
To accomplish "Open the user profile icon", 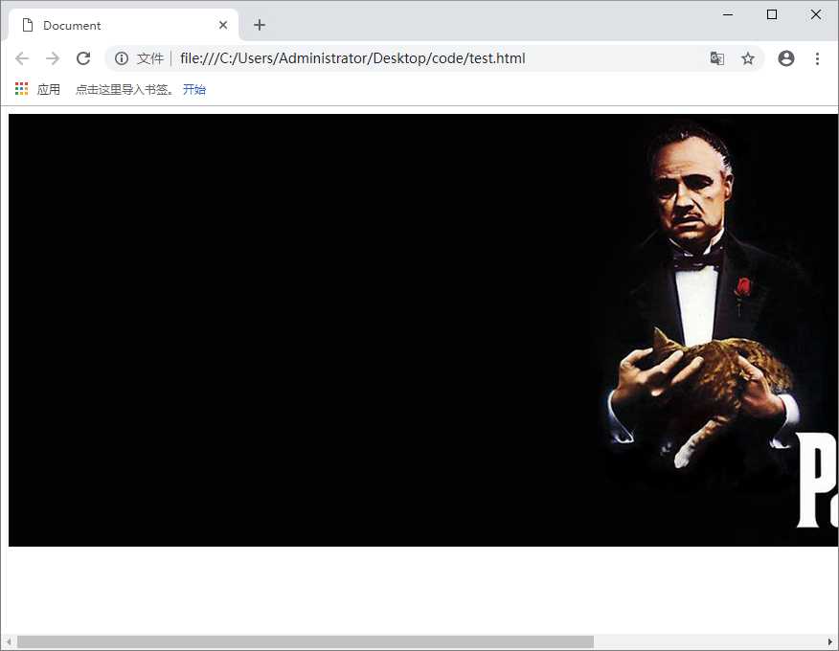I will (x=786, y=58).
